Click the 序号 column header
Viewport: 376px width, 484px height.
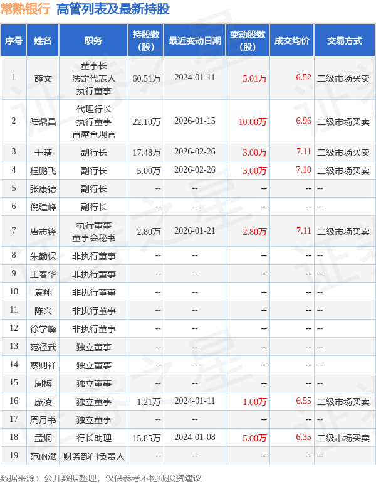pyautogui.click(x=14, y=40)
